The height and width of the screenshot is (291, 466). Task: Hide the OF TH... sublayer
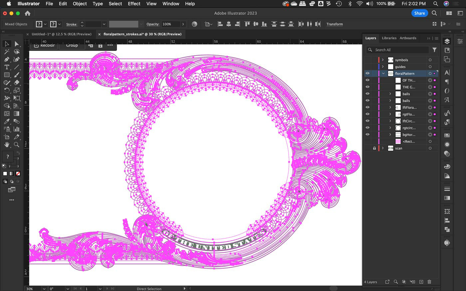pos(367,80)
